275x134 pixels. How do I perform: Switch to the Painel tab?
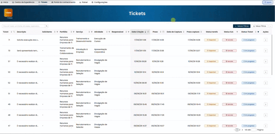pyautogui.click(x=83, y=2)
